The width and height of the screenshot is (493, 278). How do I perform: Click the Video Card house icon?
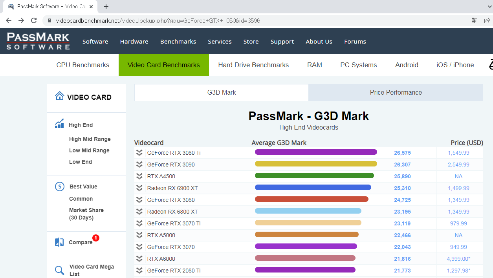[60, 96]
